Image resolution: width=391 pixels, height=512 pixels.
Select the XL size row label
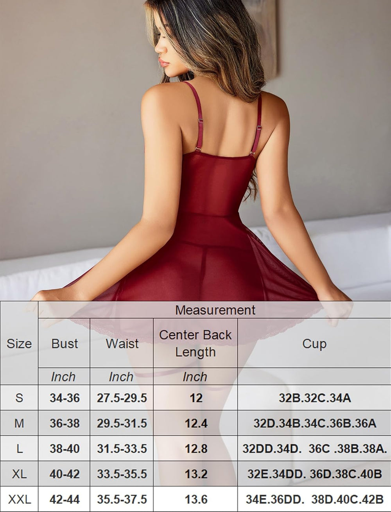[19, 474]
